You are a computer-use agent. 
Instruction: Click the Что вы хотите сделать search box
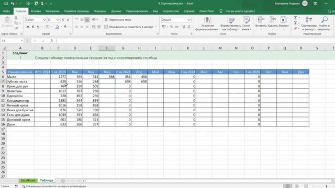coord(240,11)
